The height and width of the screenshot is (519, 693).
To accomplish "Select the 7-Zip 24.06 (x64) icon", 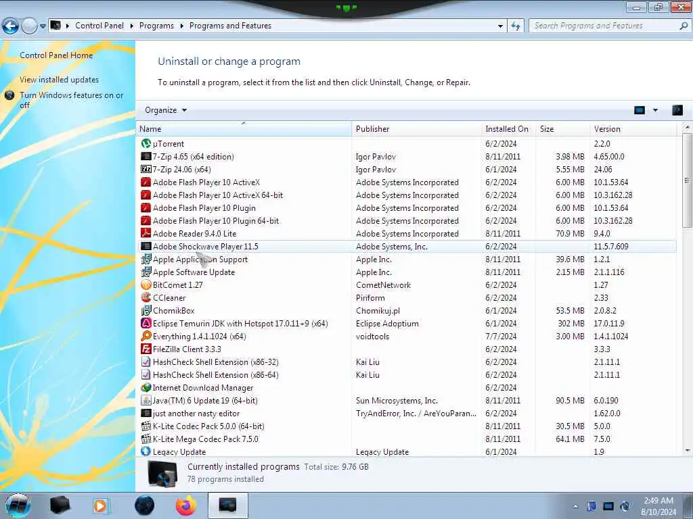I will [x=146, y=169].
